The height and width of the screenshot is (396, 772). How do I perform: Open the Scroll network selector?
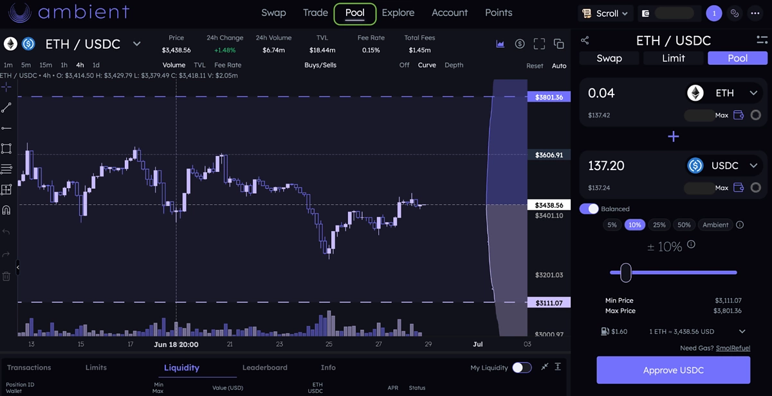(605, 13)
